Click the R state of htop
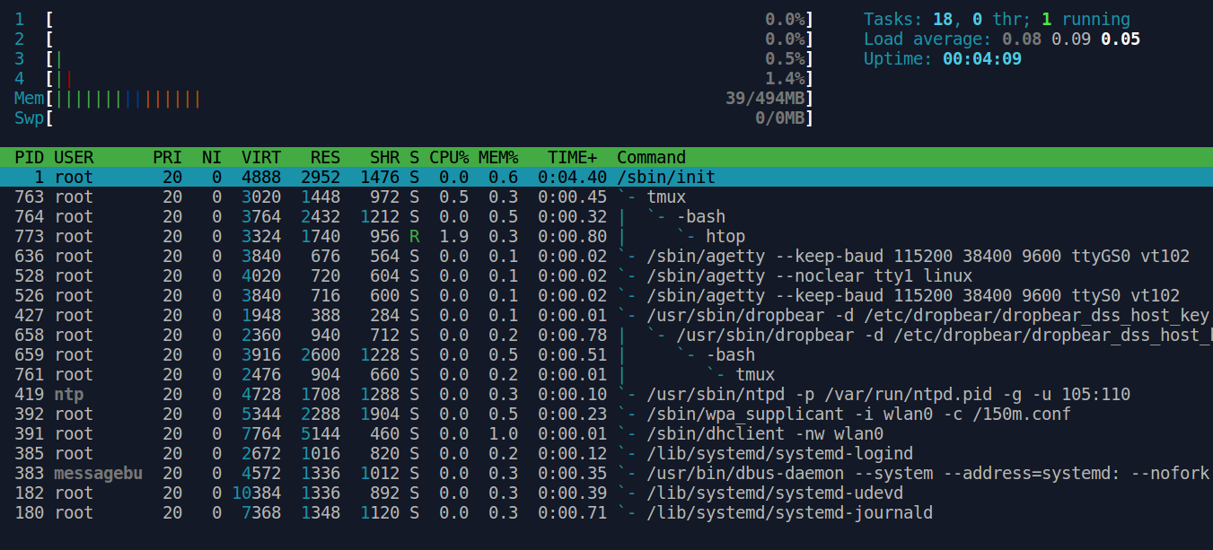Viewport: 1213px width, 550px height. pyautogui.click(x=414, y=236)
